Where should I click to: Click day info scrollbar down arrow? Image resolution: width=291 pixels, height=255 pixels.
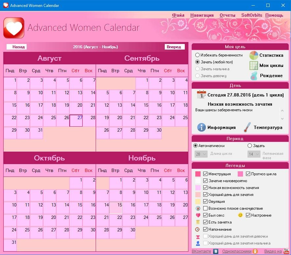click(x=282, y=118)
